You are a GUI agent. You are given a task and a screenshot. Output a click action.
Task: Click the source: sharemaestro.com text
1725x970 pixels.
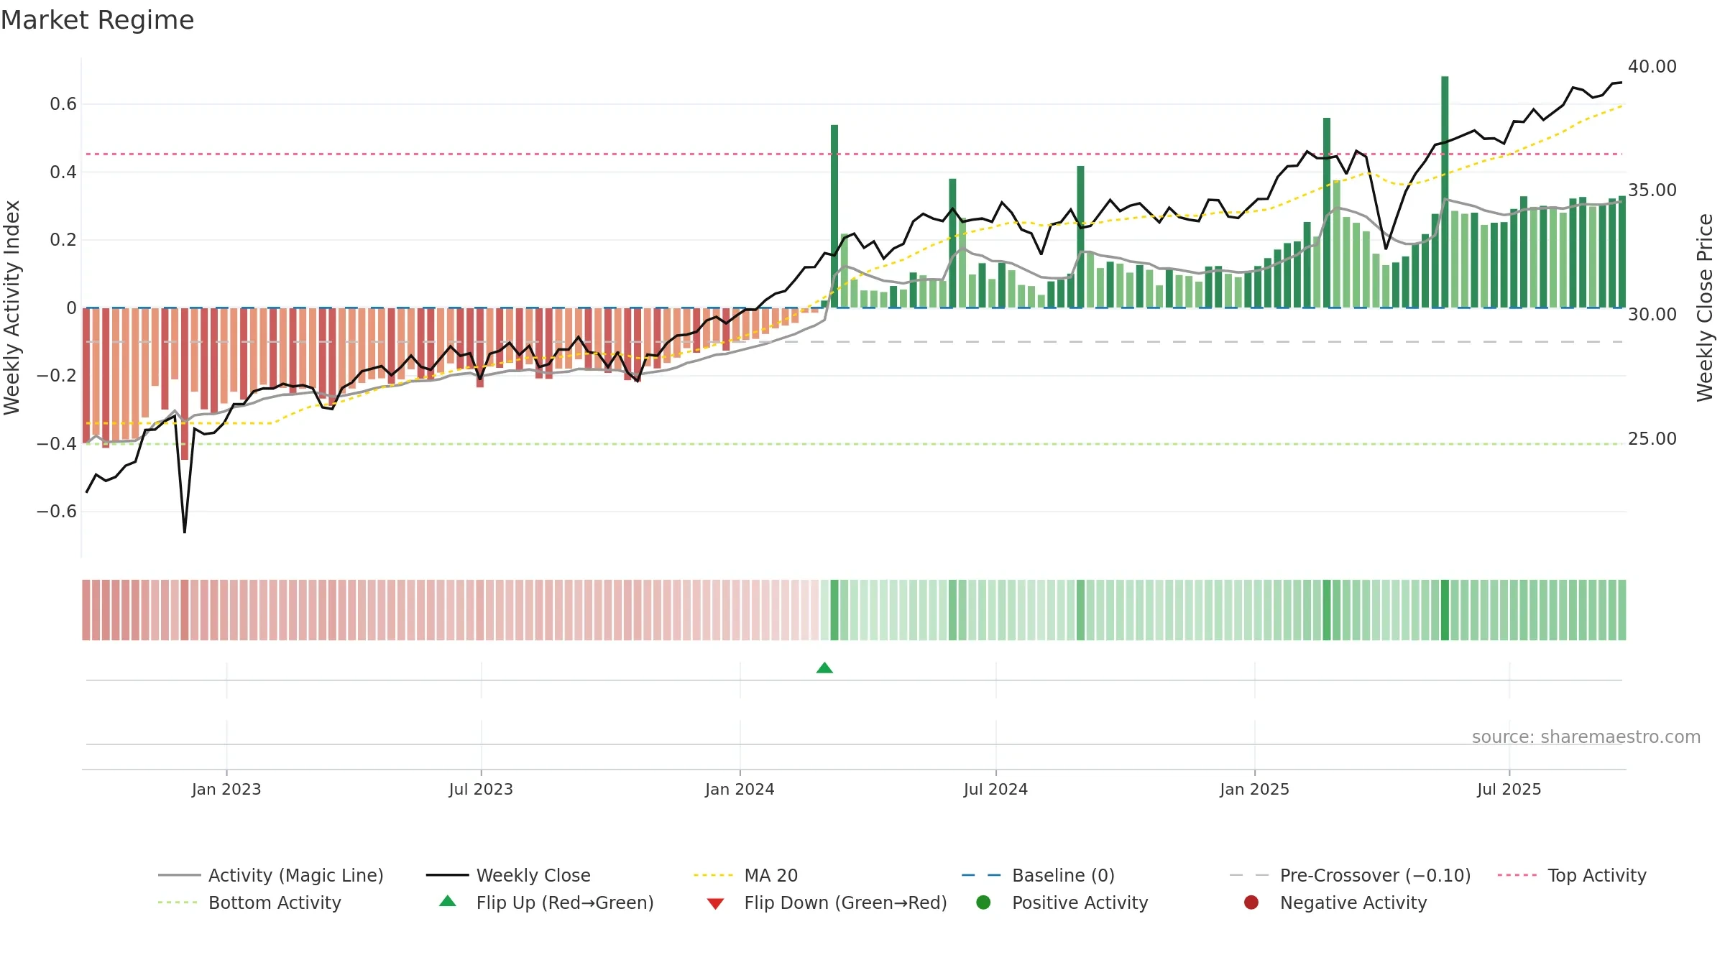[x=1586, y=736]
